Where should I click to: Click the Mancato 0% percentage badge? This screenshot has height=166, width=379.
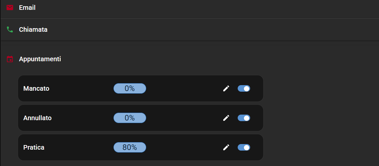coord(130,88)
